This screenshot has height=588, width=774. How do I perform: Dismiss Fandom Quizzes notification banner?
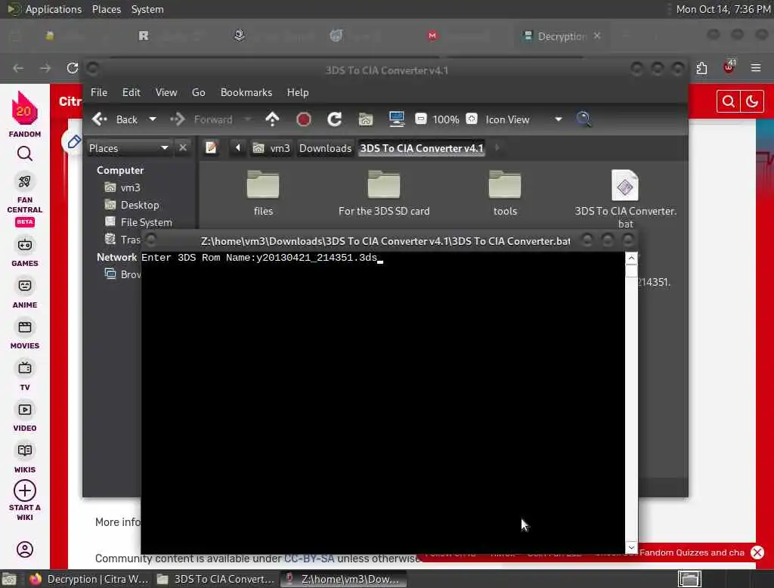tap(757, 552)
